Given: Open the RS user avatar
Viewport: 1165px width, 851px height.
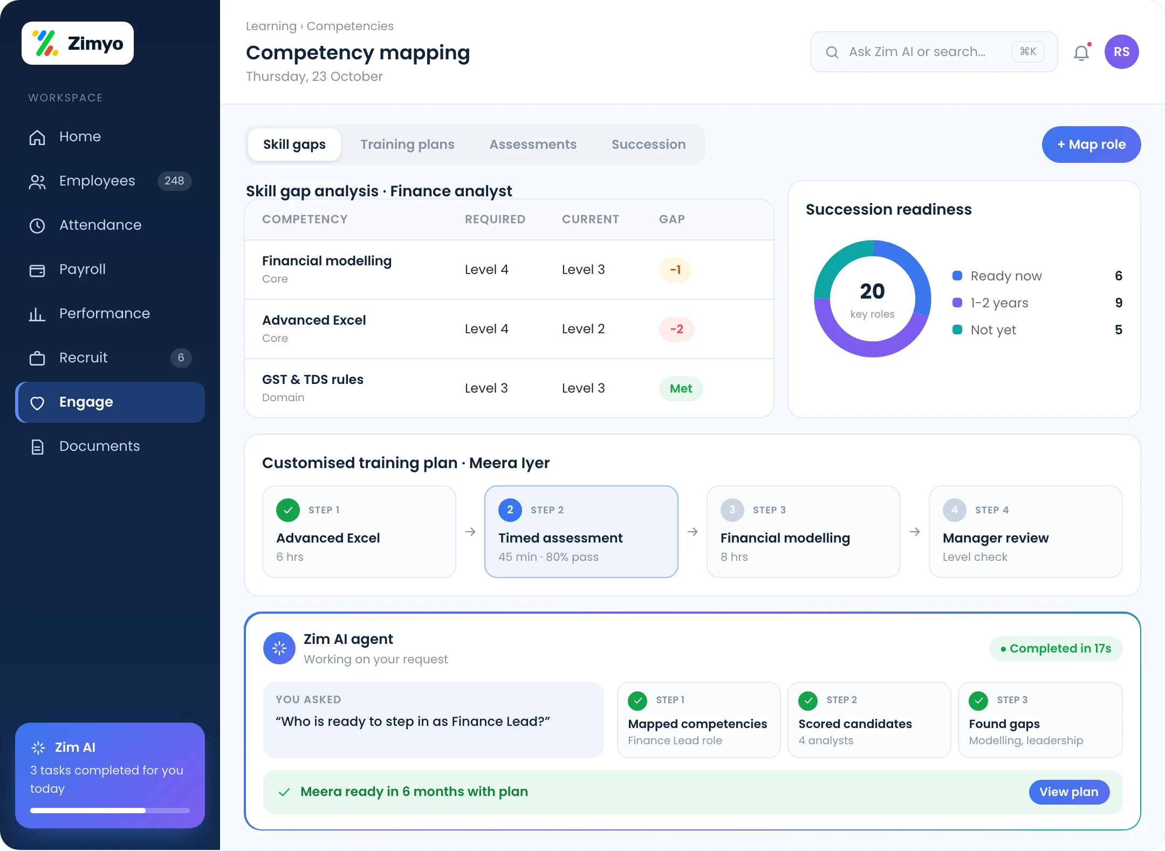Looking at the screenshot, I should tap(1122, 52).
